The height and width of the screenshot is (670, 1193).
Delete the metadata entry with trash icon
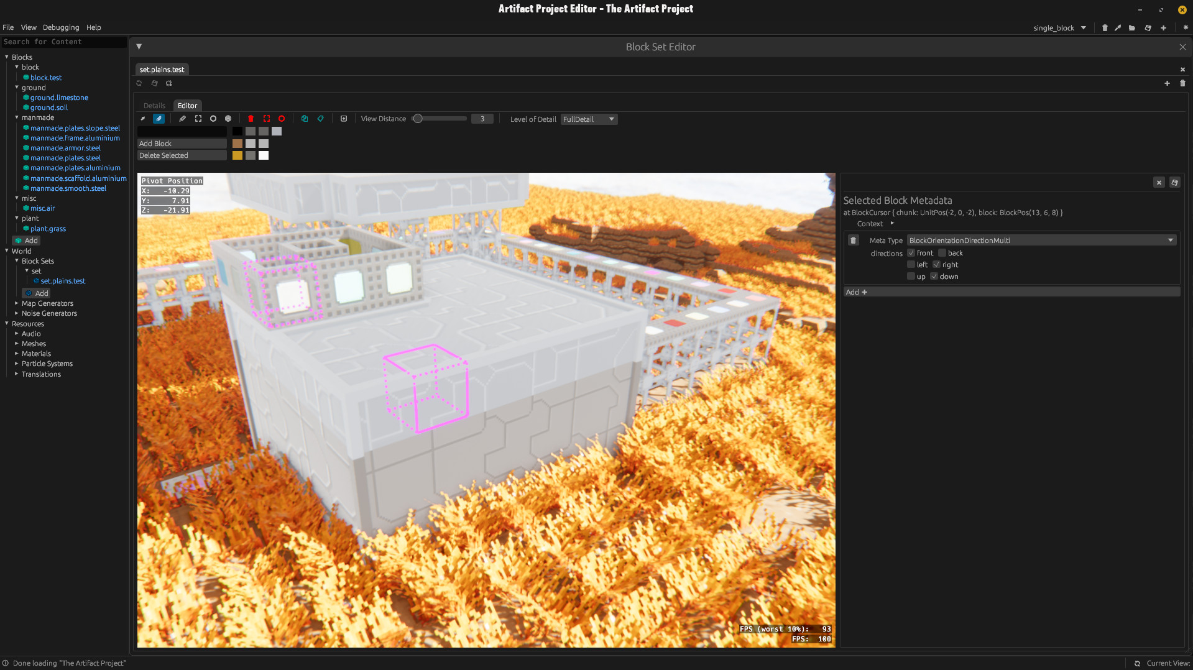[853, 241]
